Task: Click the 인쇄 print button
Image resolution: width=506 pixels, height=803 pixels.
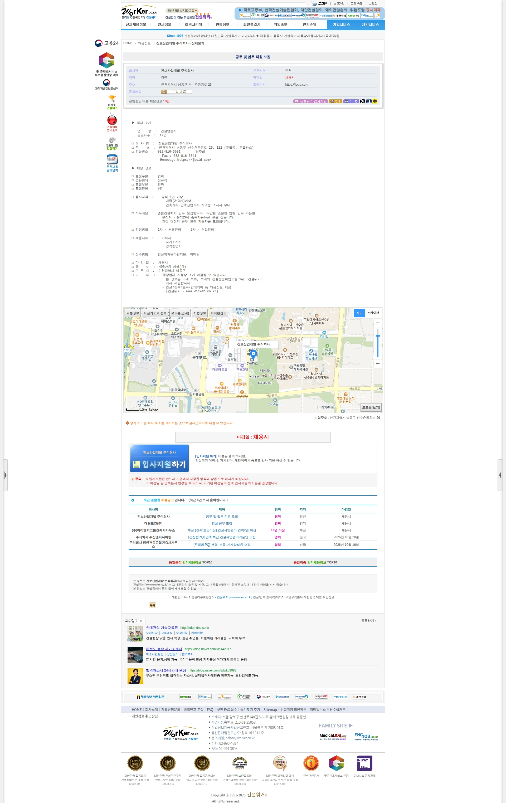Action: [x=335, y=101]
